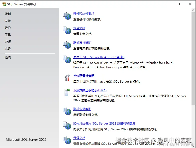The image size is (196, 148).
Task: Switch to the 维护 sidebar category
Action: [x=8, y=28]
